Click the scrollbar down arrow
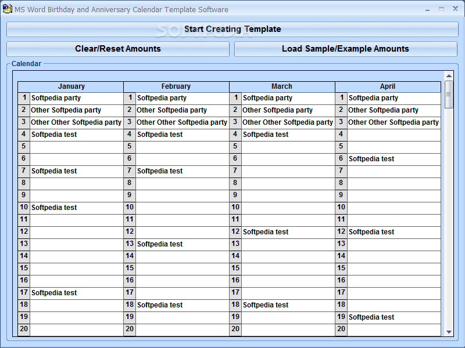This screenshot has width=465, height=348. (x=449, y=332)
